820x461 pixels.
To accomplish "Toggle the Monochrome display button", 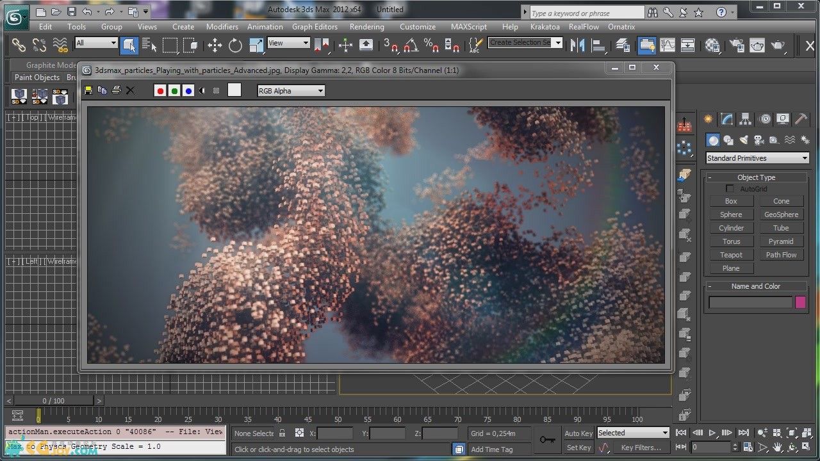I will click(217, 91).
